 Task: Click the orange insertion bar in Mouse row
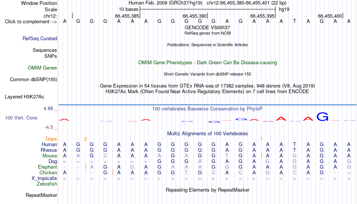tap(262, 155)
